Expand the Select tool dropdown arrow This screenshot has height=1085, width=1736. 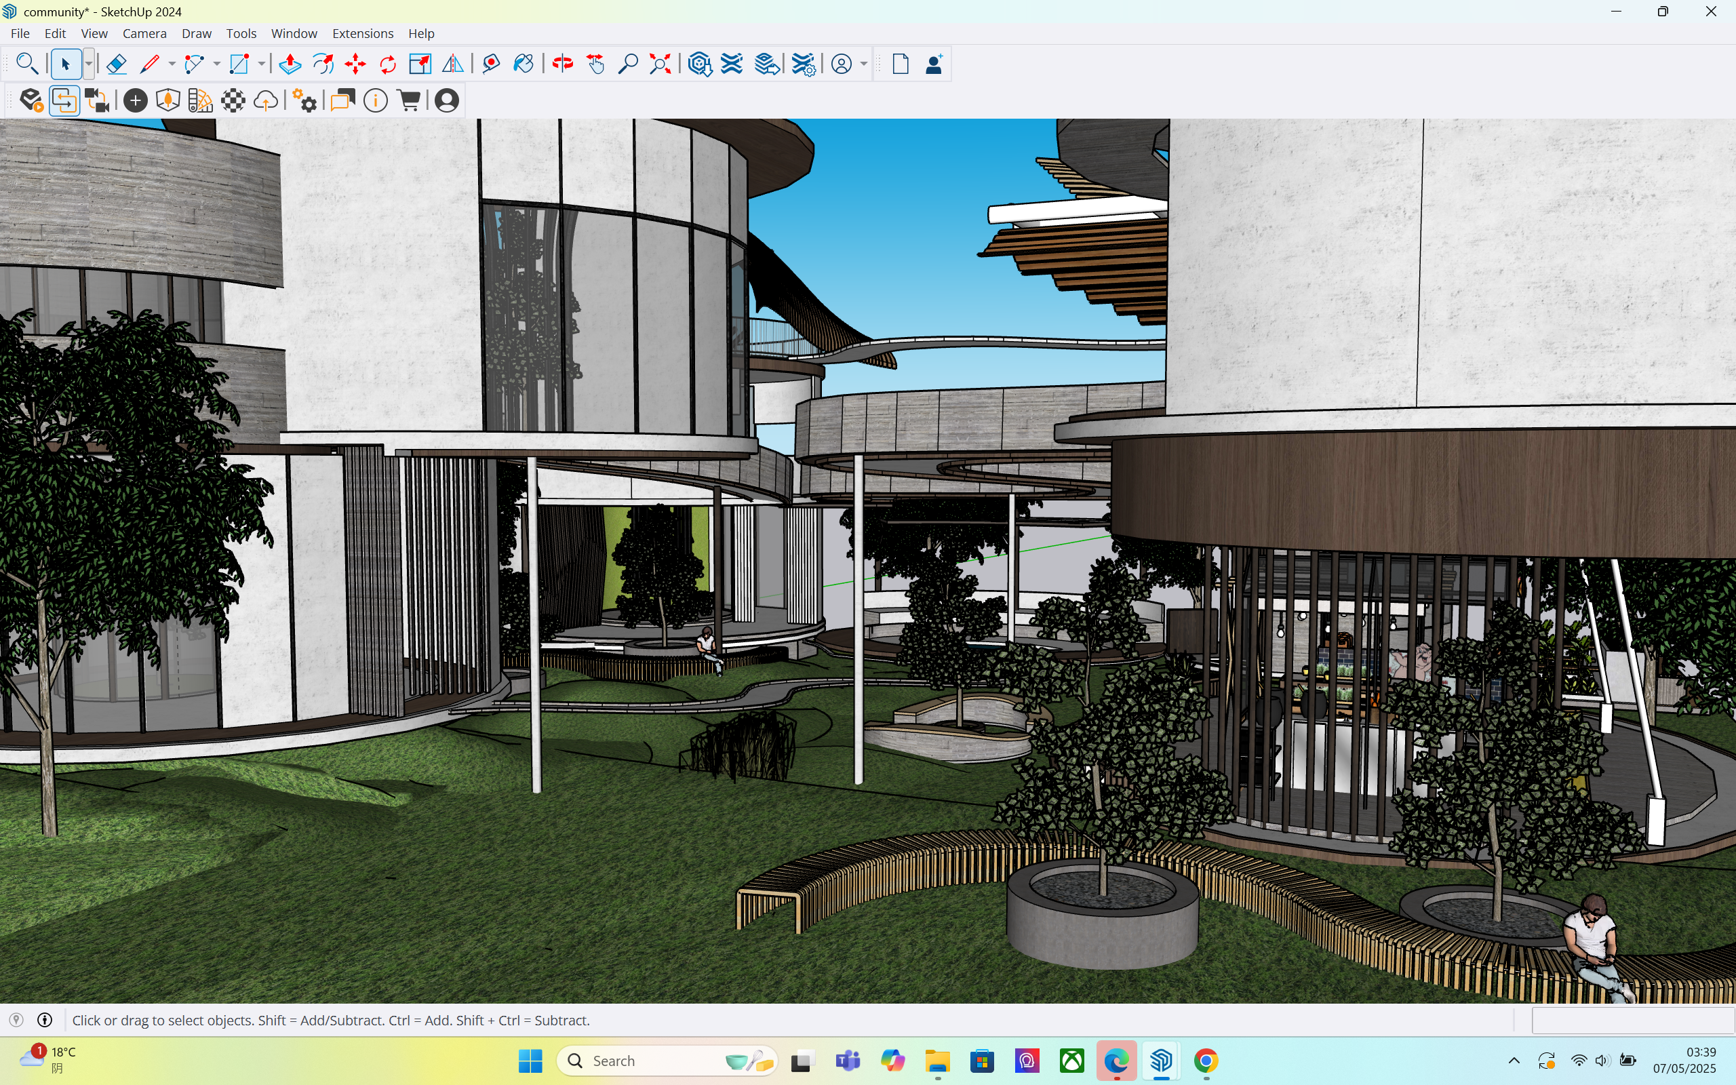[88, 64]
